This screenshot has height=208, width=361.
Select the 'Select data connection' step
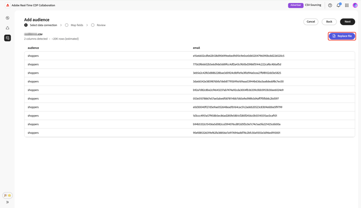click(43, 25)
